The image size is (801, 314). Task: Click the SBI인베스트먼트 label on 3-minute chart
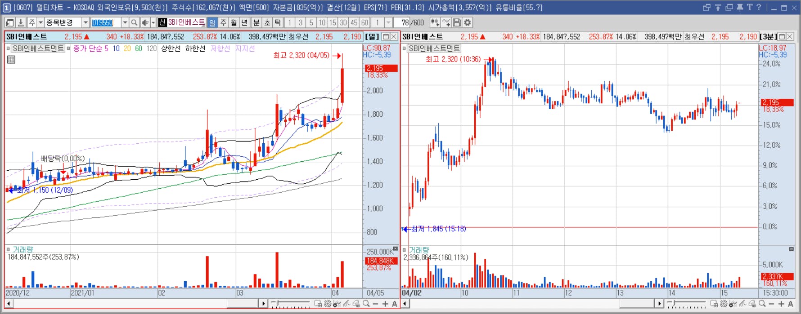[x=434, y=49]
